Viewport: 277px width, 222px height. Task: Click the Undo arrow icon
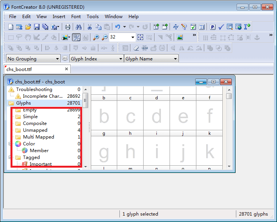click(x=118, y=27)
